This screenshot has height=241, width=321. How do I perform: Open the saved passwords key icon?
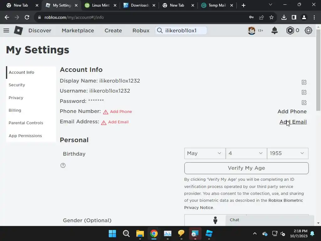coord(251,18)
